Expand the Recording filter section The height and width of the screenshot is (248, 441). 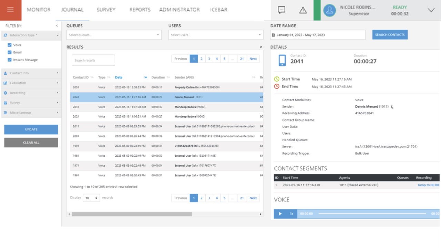[58, 93]
